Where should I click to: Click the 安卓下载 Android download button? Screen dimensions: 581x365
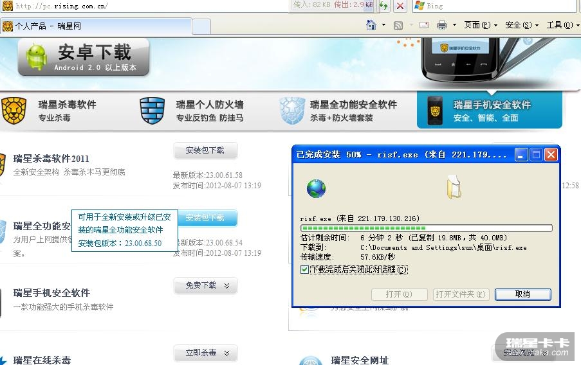tap(84, 57)
